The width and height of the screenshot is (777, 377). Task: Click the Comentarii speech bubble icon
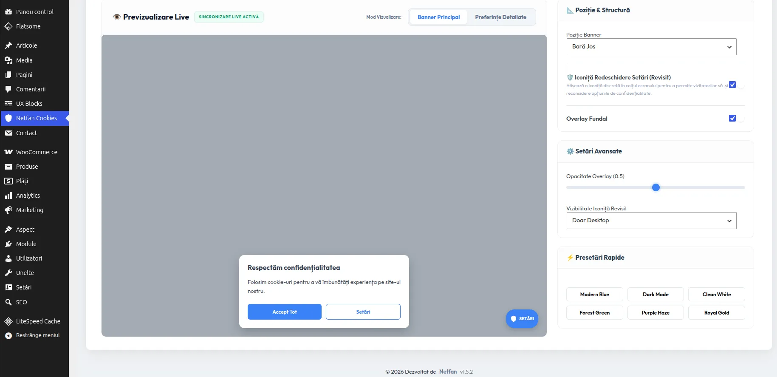point(8,89)
